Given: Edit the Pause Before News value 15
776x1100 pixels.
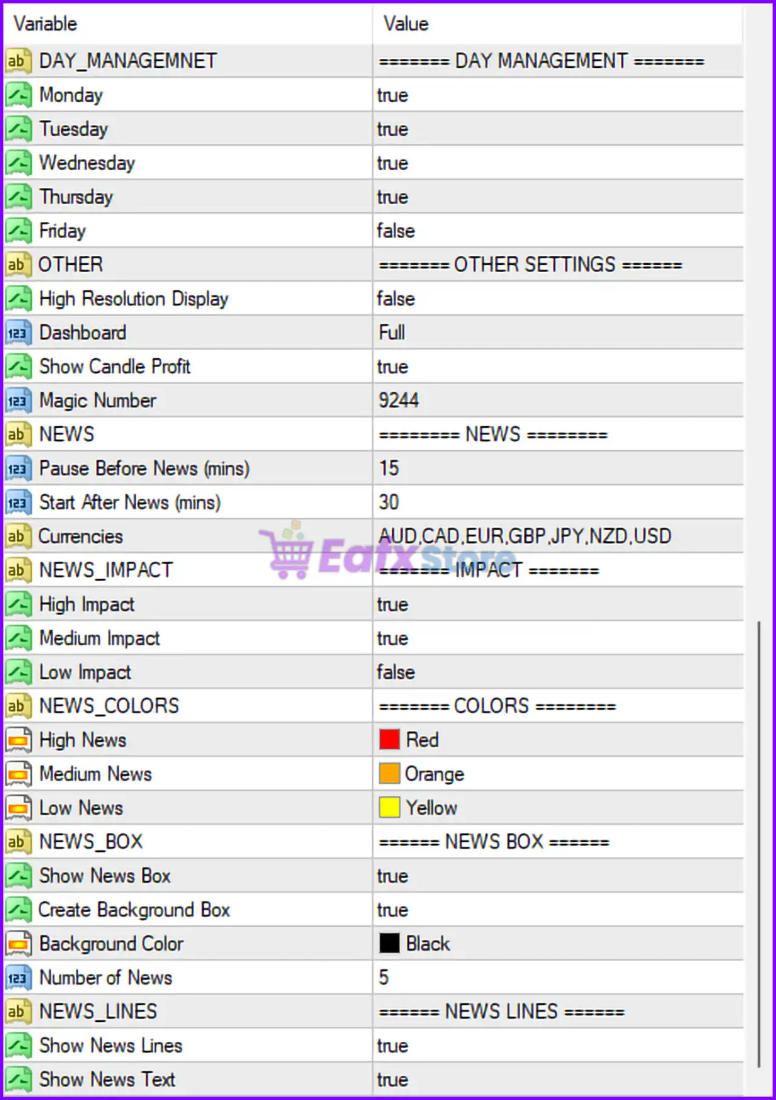Looking at the screenshot, I should pyautogui.click(x=389, y=468).
